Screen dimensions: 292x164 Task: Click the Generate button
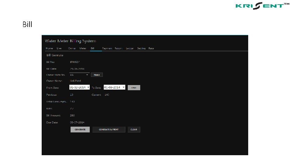coord(80,130)
